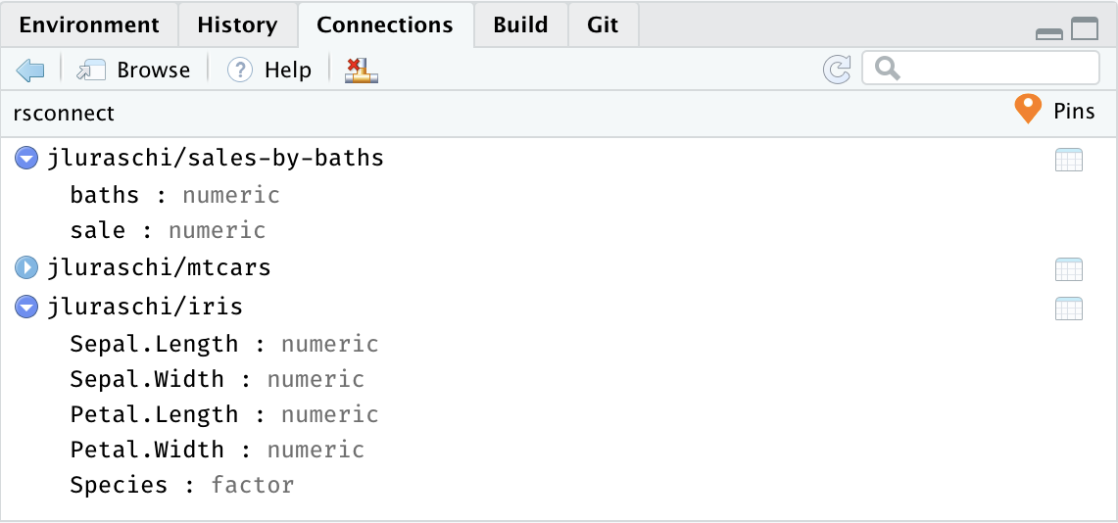The image size is (1118, 523).
Task: Expand the jluraschi/mtcars node
Action: click(26, 267)
